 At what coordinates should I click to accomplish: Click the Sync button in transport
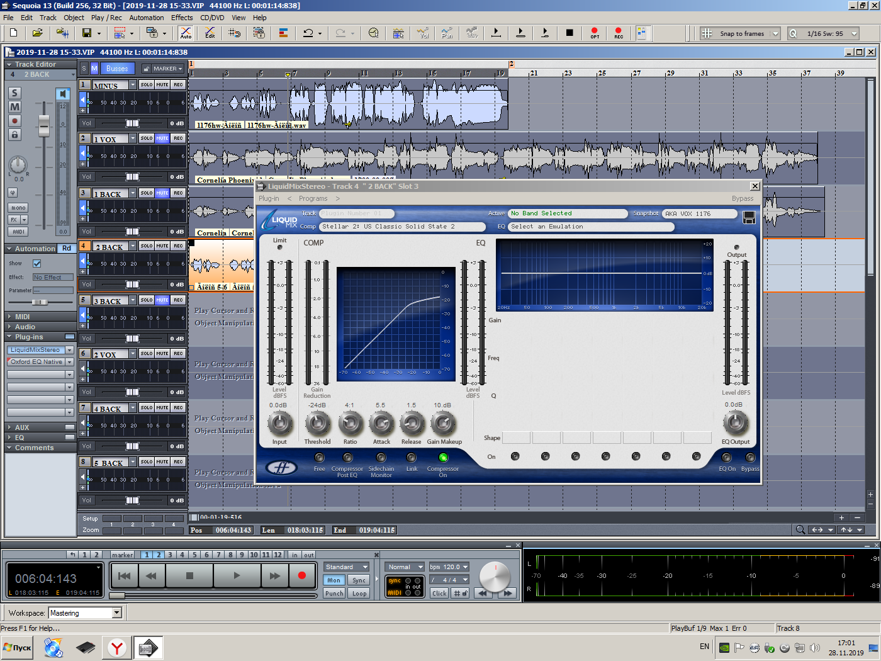pos(359,580)
